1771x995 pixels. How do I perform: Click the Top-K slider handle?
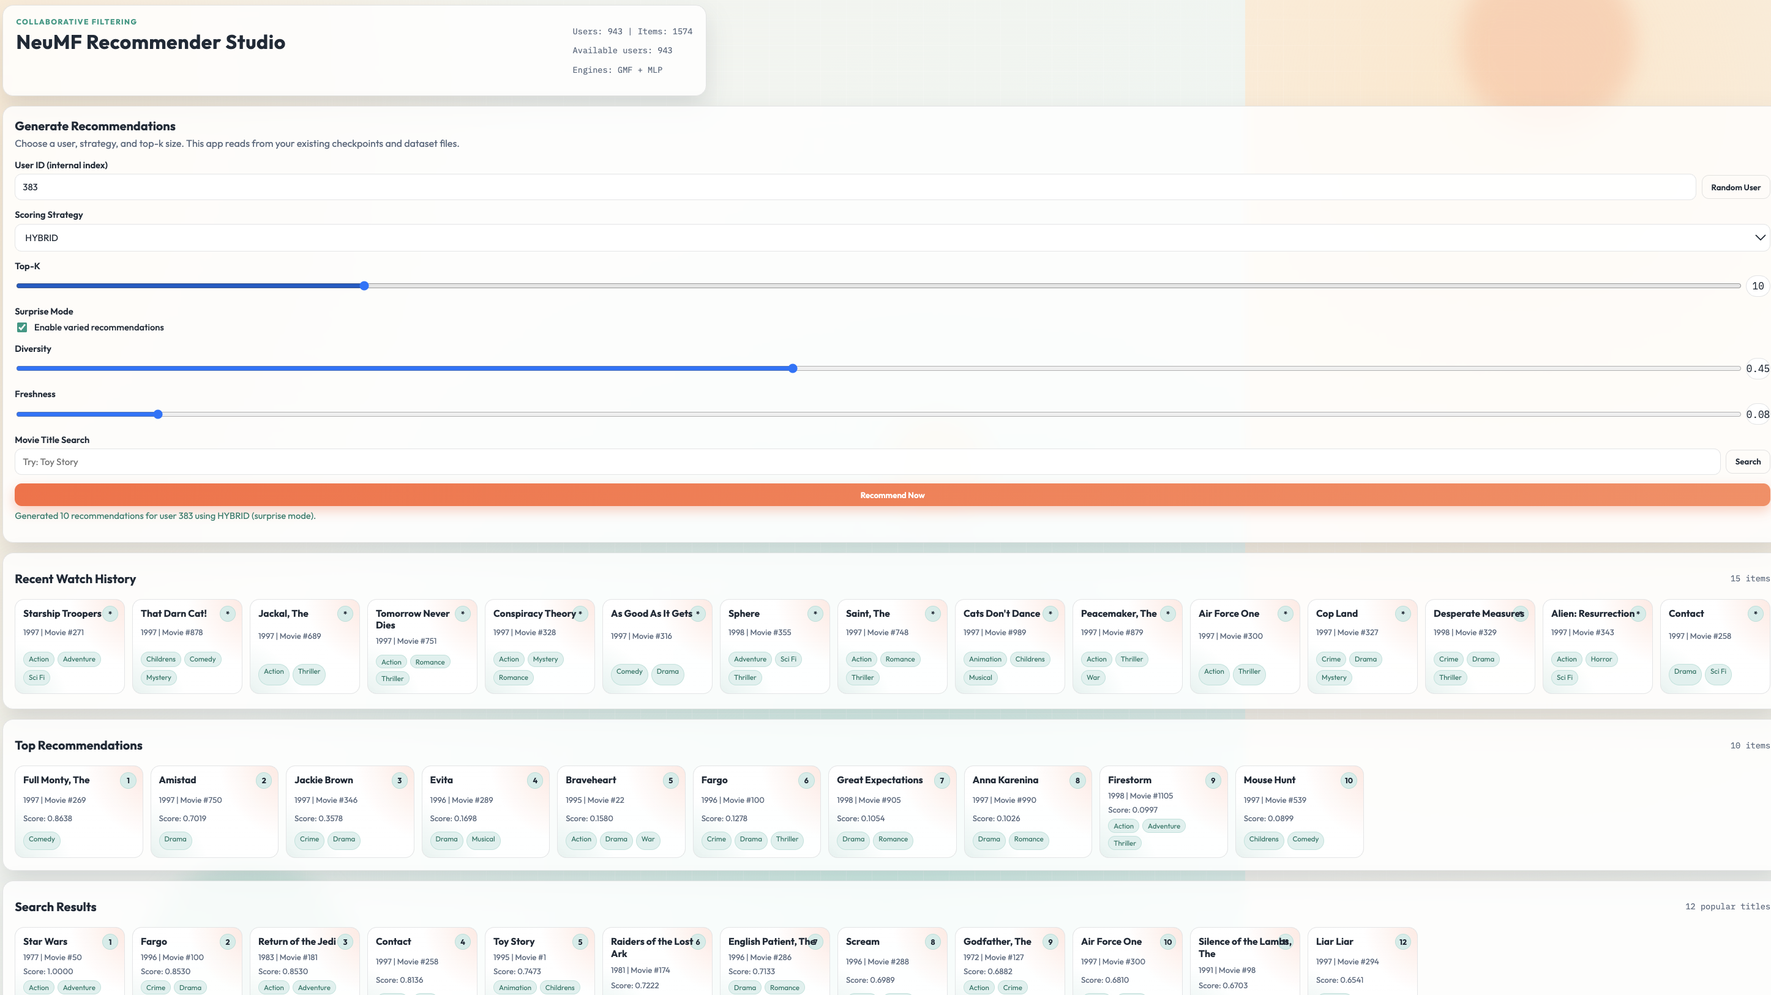tap(364, 286)
